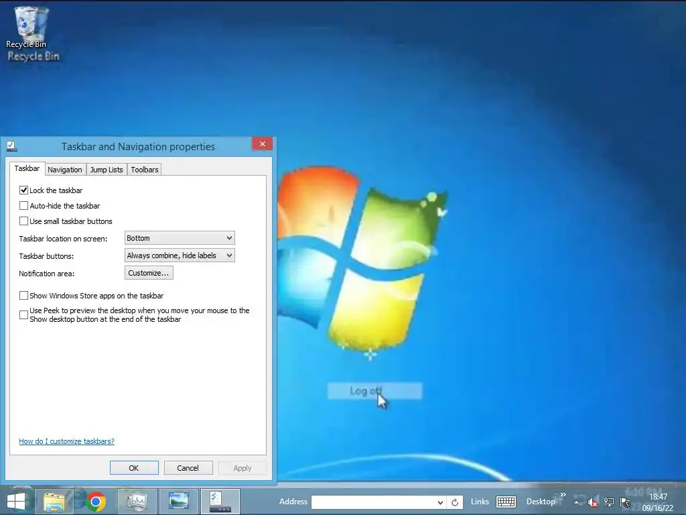
Task: Check Show Windows Store apps on taskbar
Action: pyautogui.click(x=23, y=296)
